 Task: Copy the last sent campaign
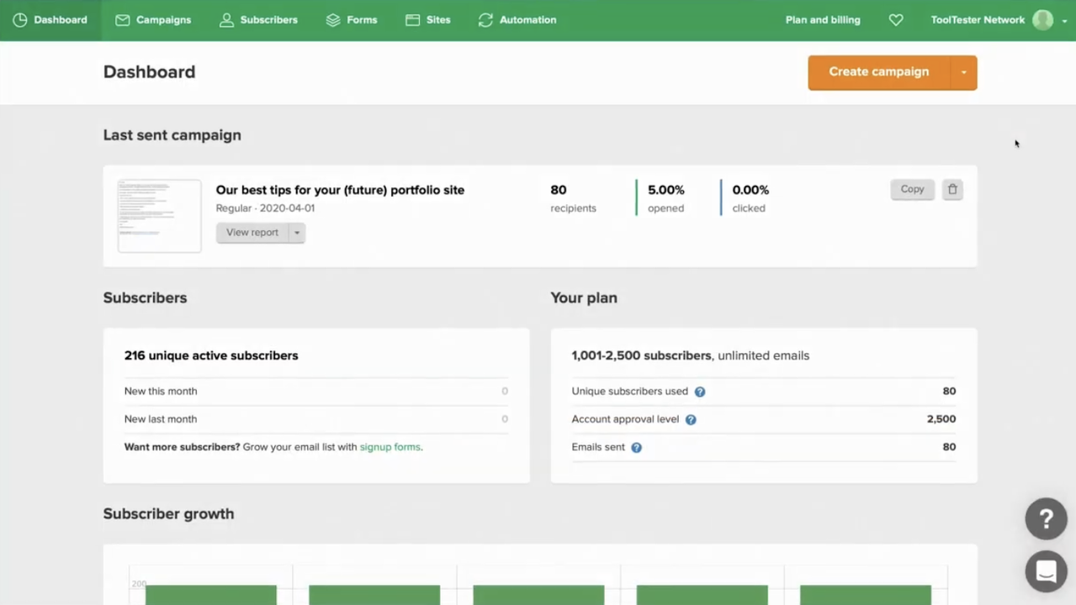click(x=912, y=190)
